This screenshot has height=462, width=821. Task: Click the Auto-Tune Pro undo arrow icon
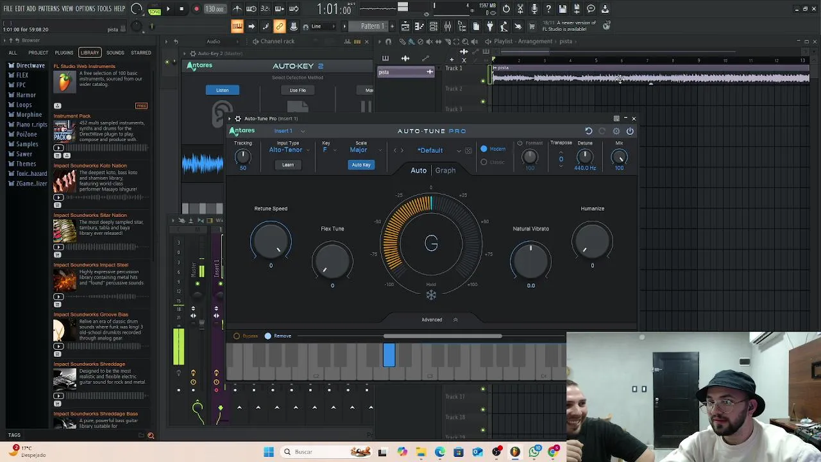coord(588,131)
